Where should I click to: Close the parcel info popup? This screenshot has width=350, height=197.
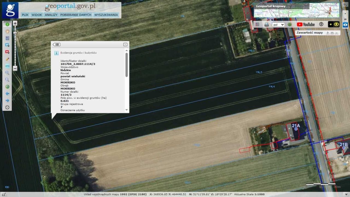[x=125, y=45]
